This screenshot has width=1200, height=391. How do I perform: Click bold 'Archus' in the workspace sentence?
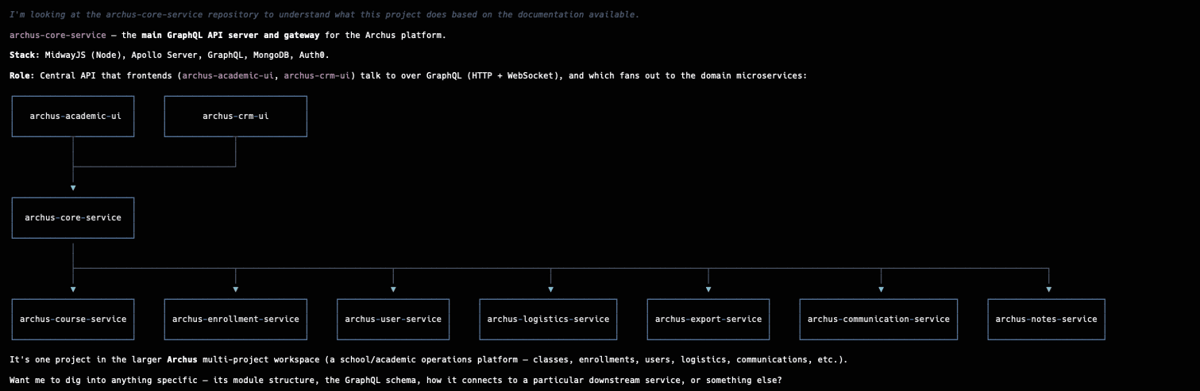tap(182, 359)
